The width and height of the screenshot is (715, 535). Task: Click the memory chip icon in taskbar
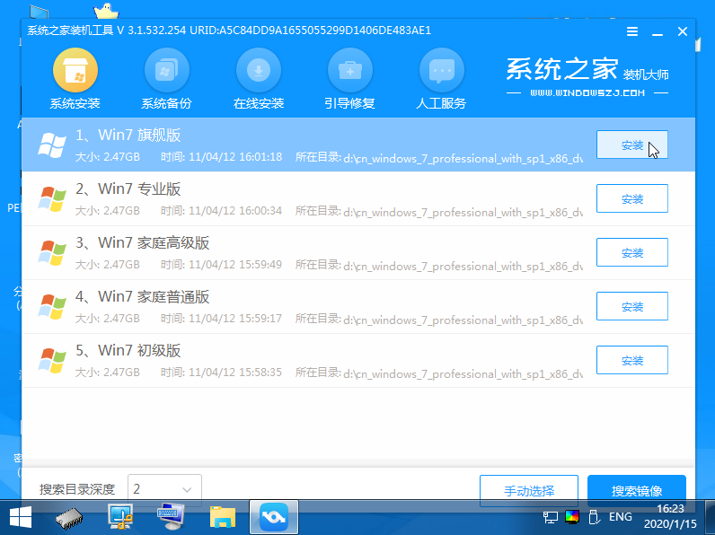click(71, 516)
